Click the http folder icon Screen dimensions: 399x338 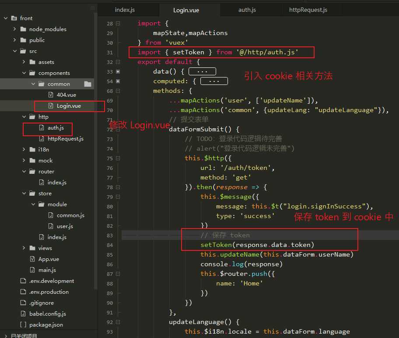pyautogui.click(x=32, y=116)
